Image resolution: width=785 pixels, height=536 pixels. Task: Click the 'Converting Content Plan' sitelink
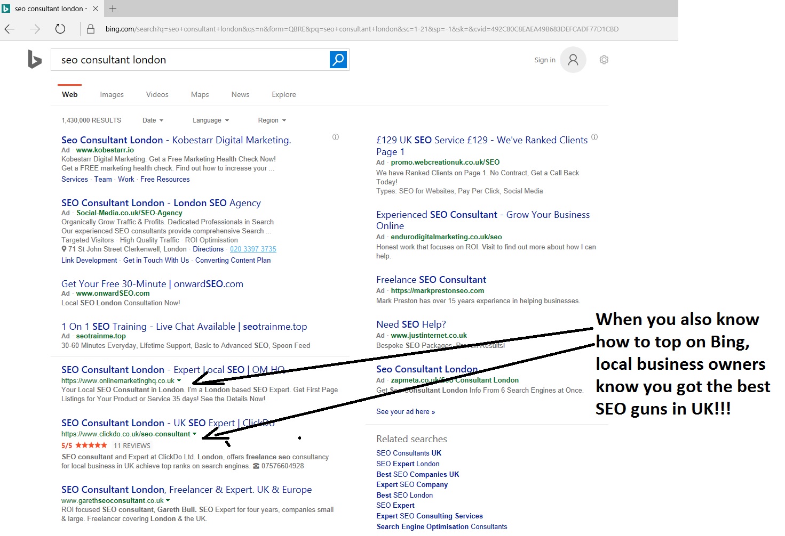[x=233, y=261]
